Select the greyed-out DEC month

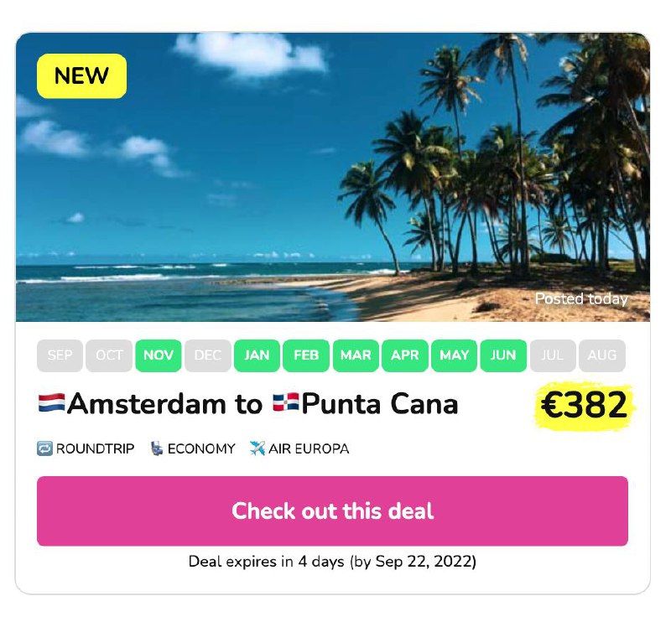pyautogui.click(x=207, y=355)
